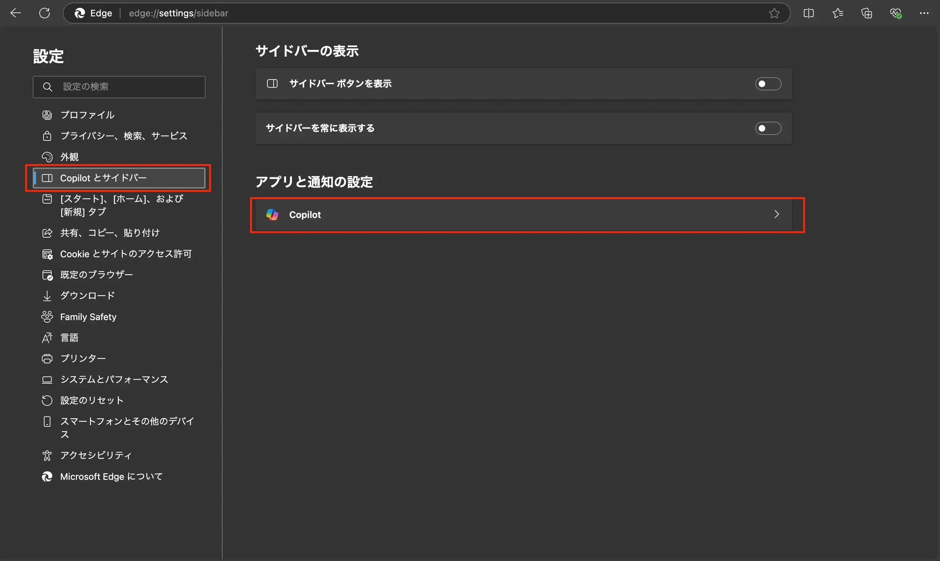Image resolution: width=940 pixels, height=561 pixels.
Task: Expand the Copilot settings row chevron
Action: 777,214
